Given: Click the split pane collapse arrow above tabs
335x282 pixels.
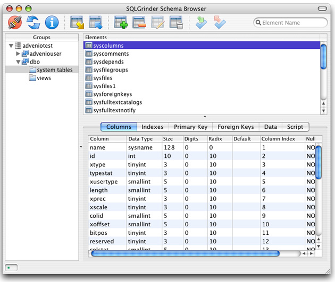Looking at the screenshot, I should (x=205, y=117).
